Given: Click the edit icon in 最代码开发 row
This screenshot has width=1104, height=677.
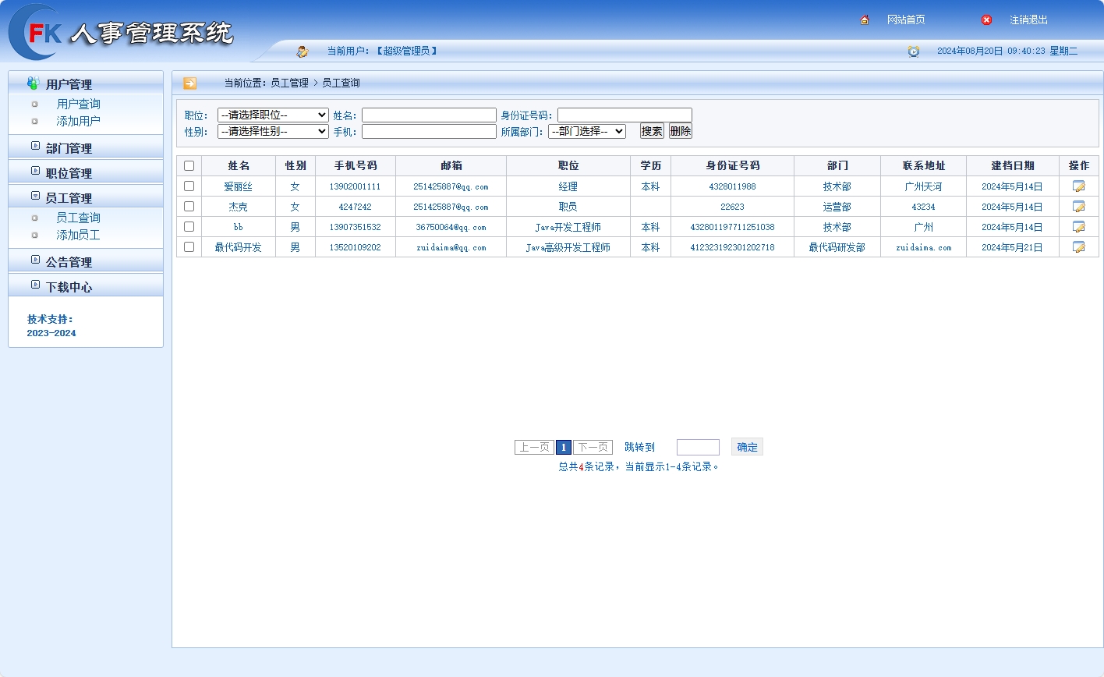Looking at the screenshot, I should [x=1079, y=247].
